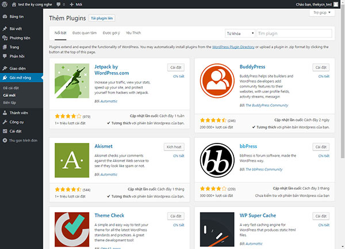Click the Jetpack by WordPress.com title
The image size is (345, 249).
click(x=112, y=70)
